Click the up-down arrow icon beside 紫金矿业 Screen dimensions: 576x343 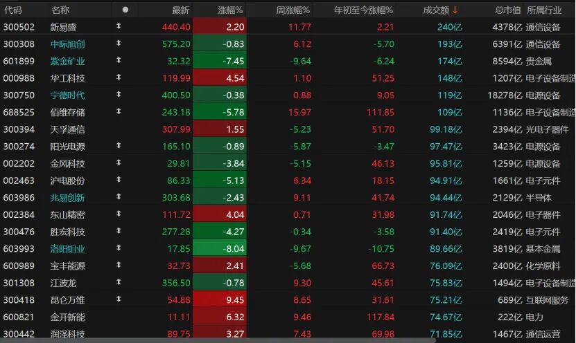click(119, 61)
